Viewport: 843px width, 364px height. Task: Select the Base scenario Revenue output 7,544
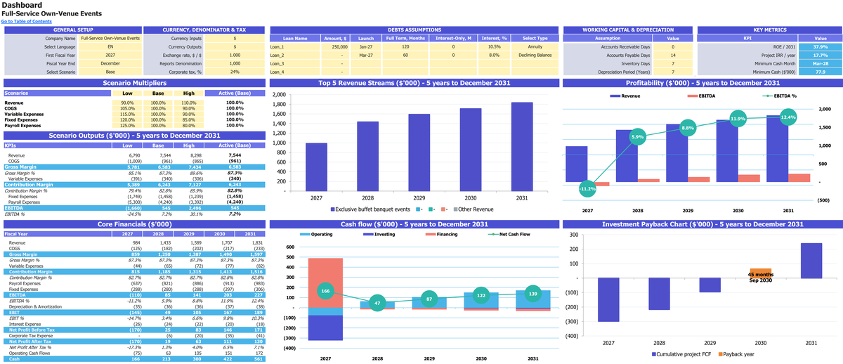coord(158,155)
